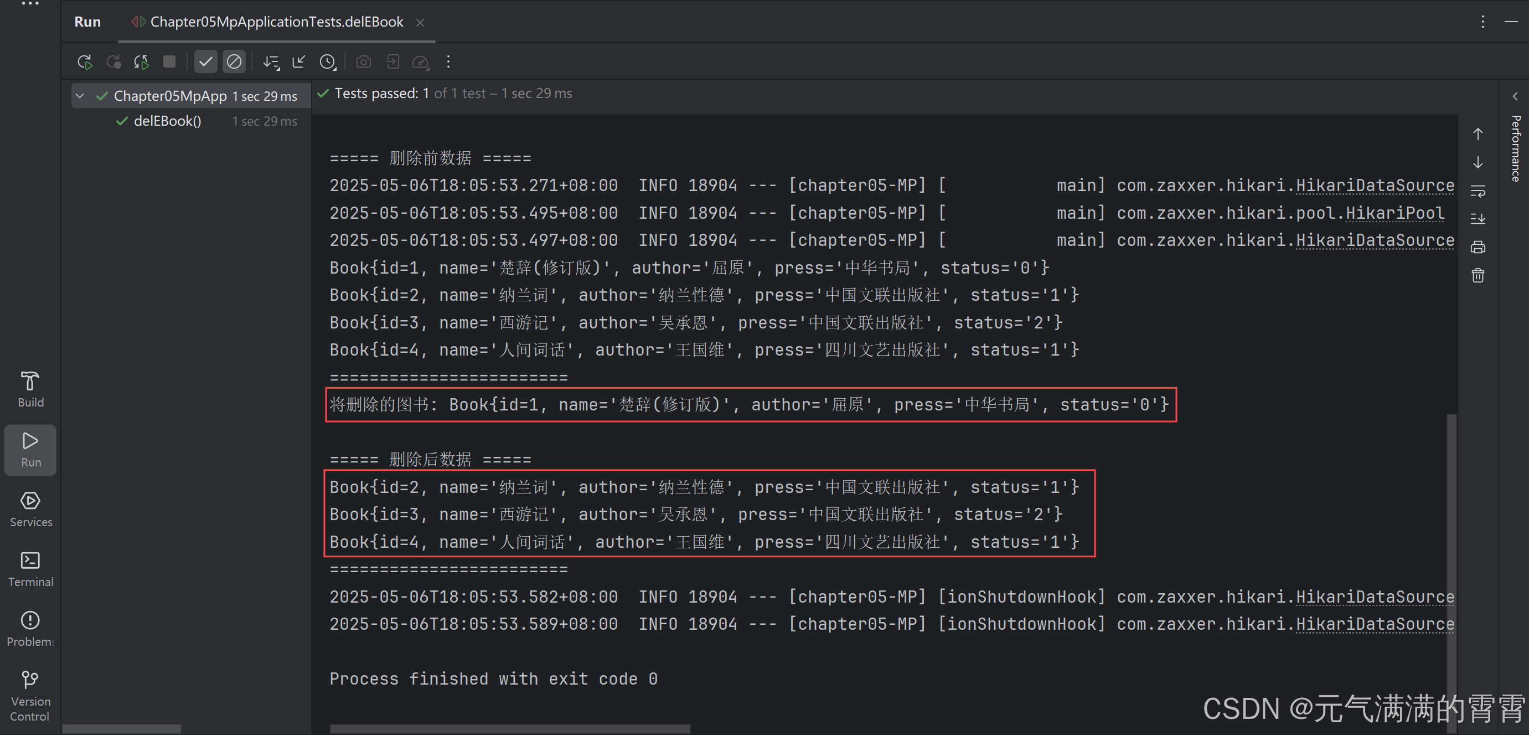The width and height of the screenshot is (1529, 735).
Task: Select the delEBook() test result
Action: point(167,121)
